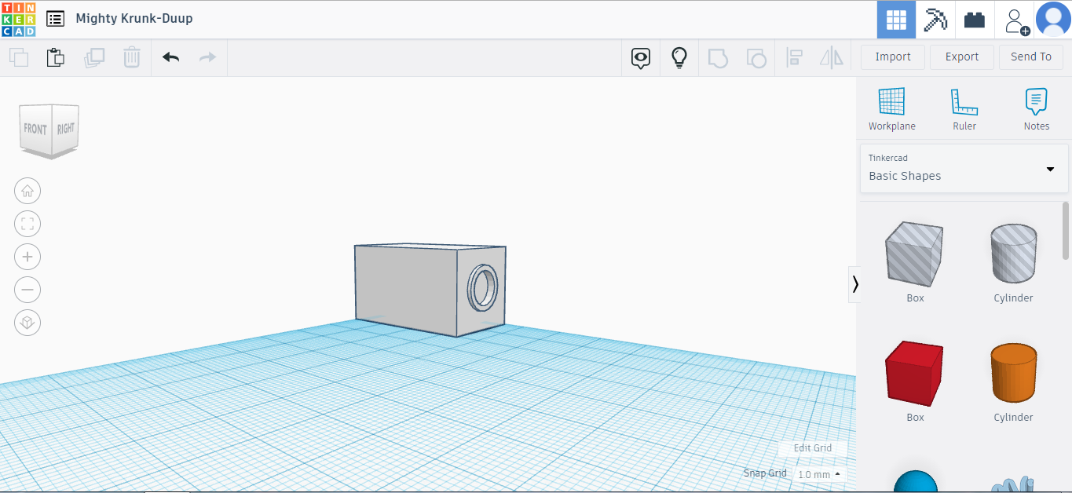
Task: Click the Export button
Action: pyautogui.click(x=961, y=57)
